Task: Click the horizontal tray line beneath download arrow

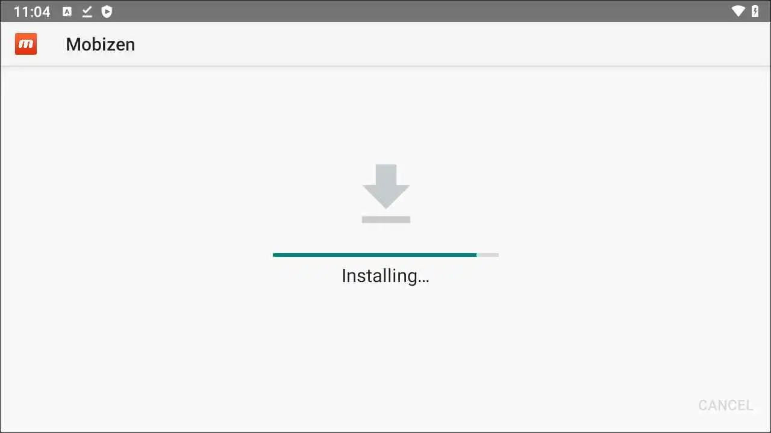Action: click(x=386, y=220)
